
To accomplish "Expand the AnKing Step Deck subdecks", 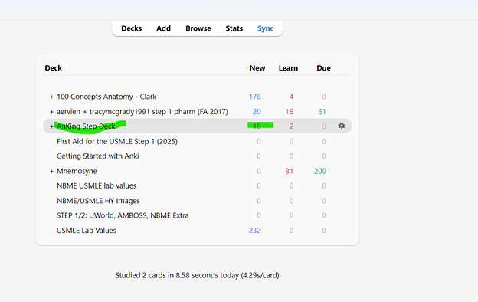I will [x=51, y=126].
